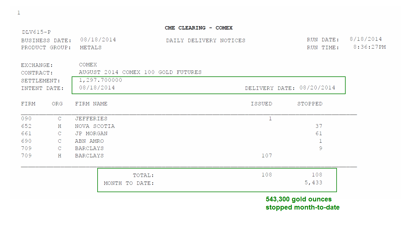Click the CME CLEARING - COMEX heading

(199, 28)
